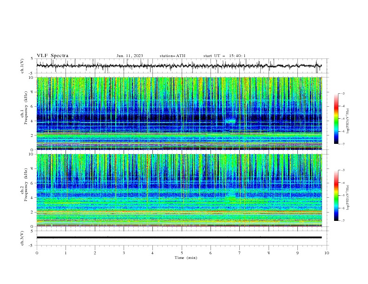368x284 pixels.
Task: Click the time axis tick label '5'
Action: (182, 253)
